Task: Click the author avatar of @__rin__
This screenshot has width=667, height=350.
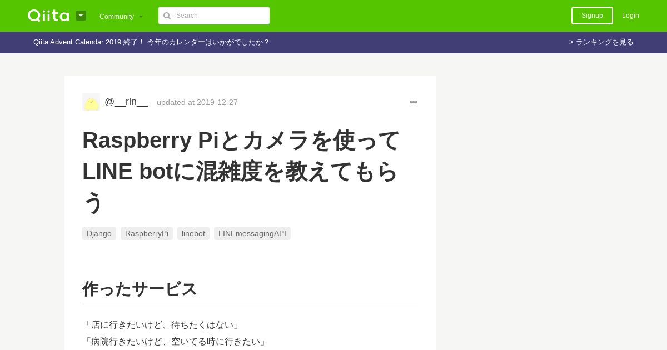Action: 91,102
